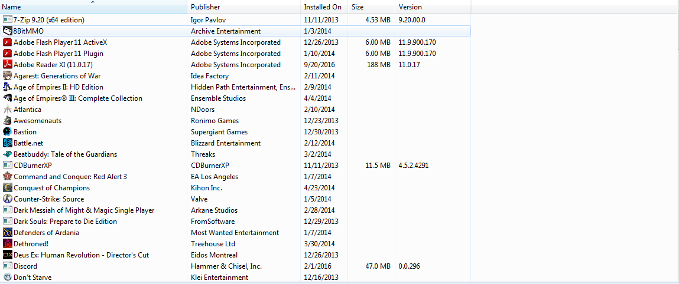Click publisher Valve
The image size is (679, 284).
click(199, 199)
